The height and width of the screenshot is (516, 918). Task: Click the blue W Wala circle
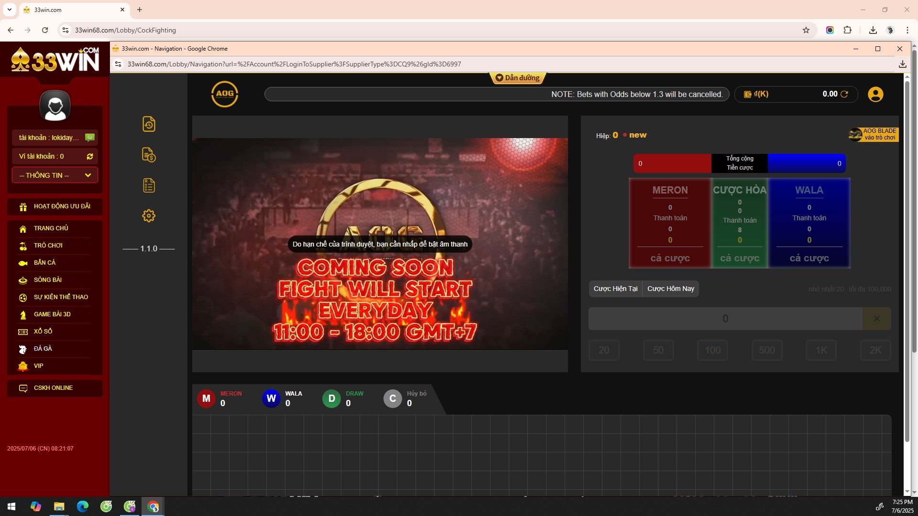271,398
